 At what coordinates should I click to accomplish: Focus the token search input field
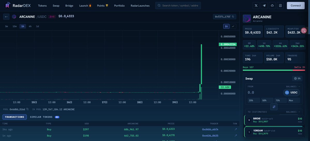tap(178, 5)
